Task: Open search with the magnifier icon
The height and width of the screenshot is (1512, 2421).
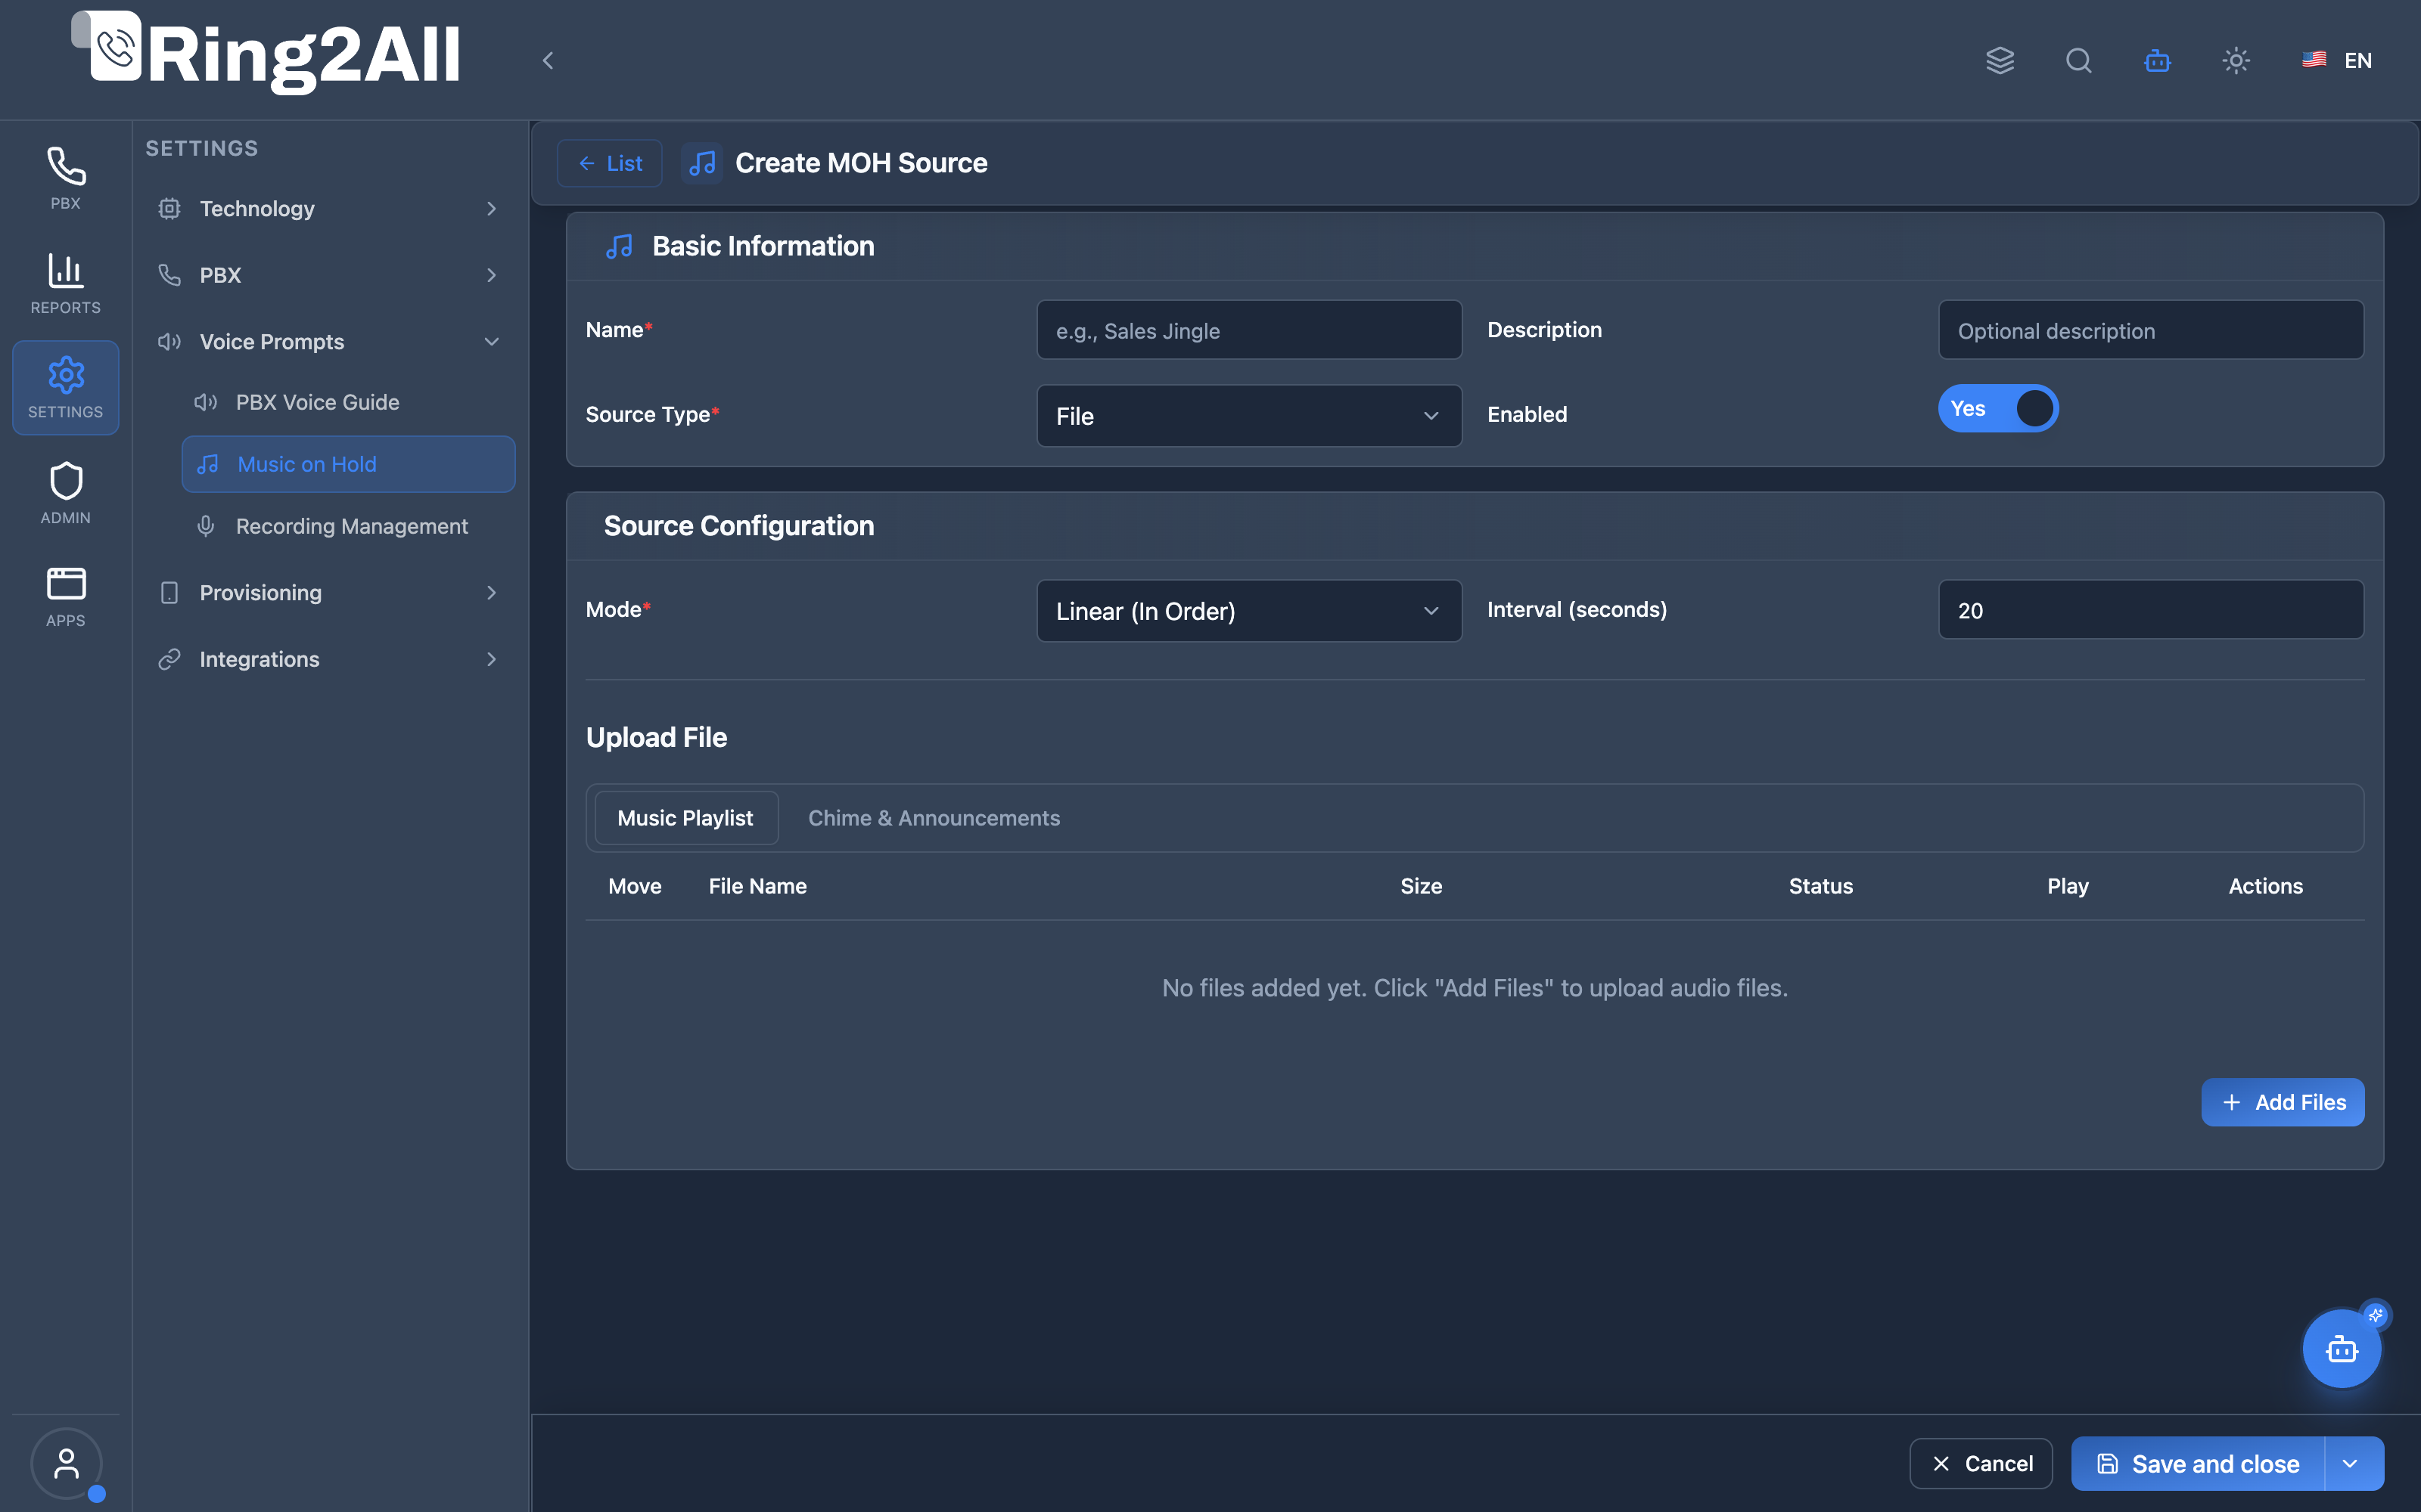Action: pos(2079,60)
